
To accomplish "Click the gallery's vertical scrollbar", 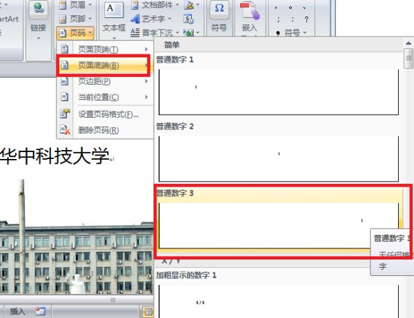I will 408,172.
